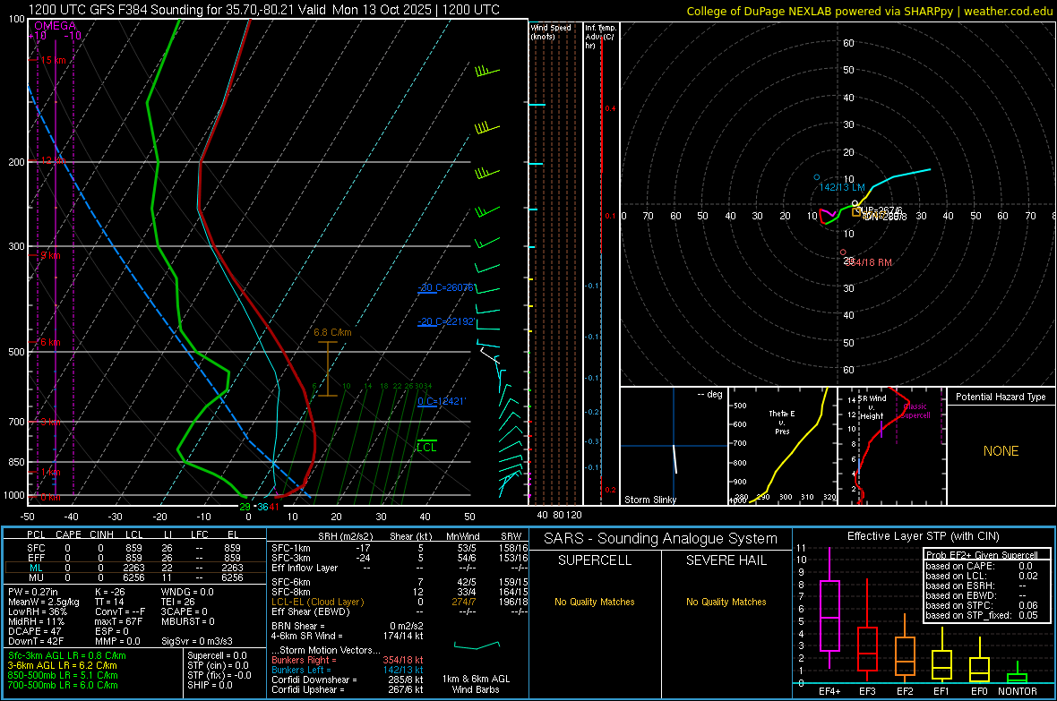This screenshot has height=701, width=1057.
Task: Click the 142/13 LM hodograph label
Action: [x=842, y=187]
